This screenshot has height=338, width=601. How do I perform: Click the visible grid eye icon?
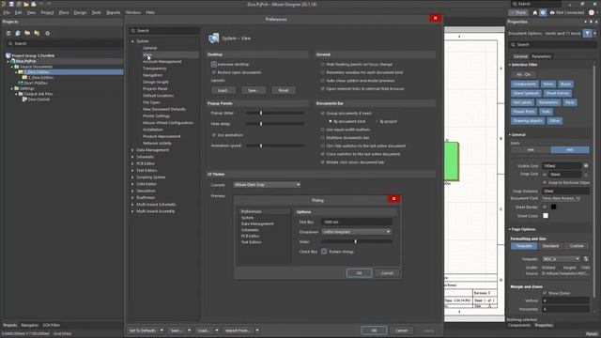pos(586,166)
